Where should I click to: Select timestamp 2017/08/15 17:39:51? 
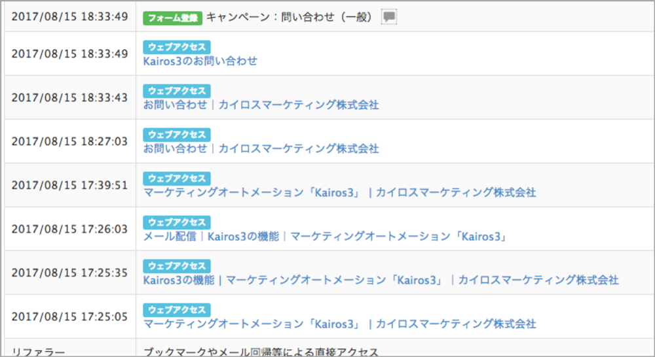point(69,185)
